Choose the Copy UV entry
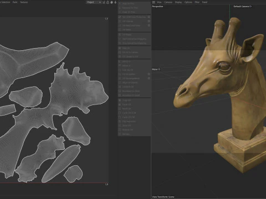Viewport: 266px width, 199px height. (x=134, y=100)
